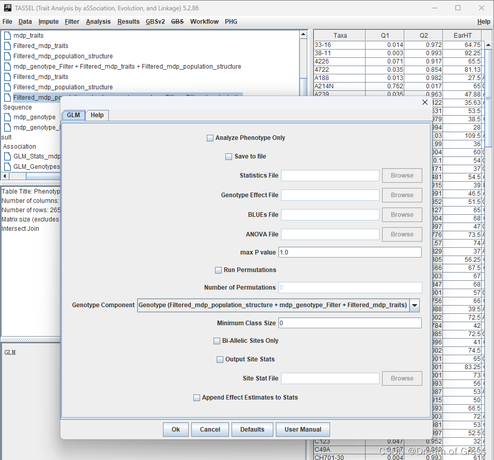Screen dimensions: 494x460
Task: Click the file icon beside Filtered_mdp_population_structure, third row
Action: click(8, 56)
